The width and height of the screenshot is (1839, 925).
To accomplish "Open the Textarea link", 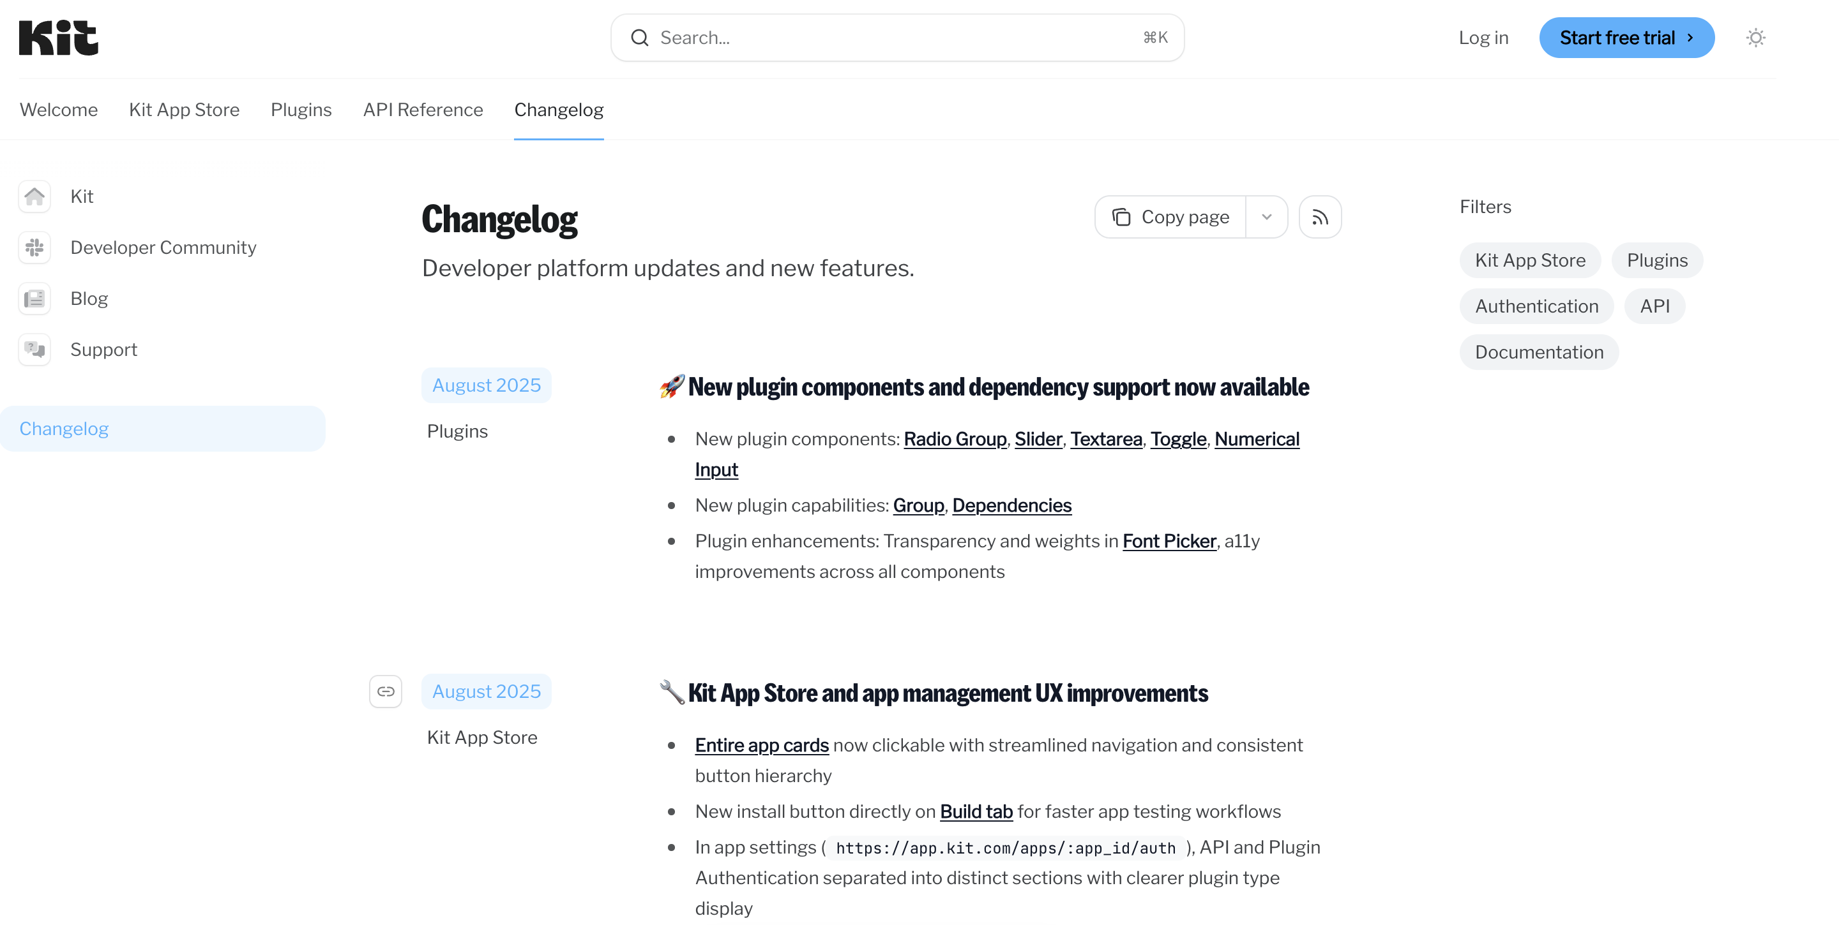I will click(x=1106, y=439).
